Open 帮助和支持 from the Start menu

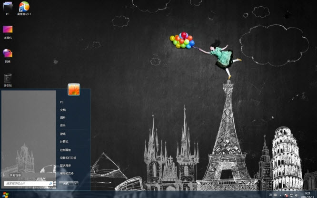click(67, 173)
